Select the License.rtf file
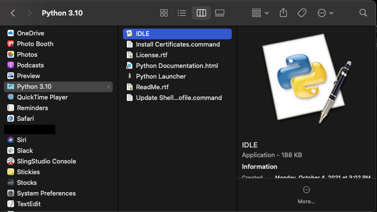Viewport: 377px width, 212px height. (x=177, y=55)
